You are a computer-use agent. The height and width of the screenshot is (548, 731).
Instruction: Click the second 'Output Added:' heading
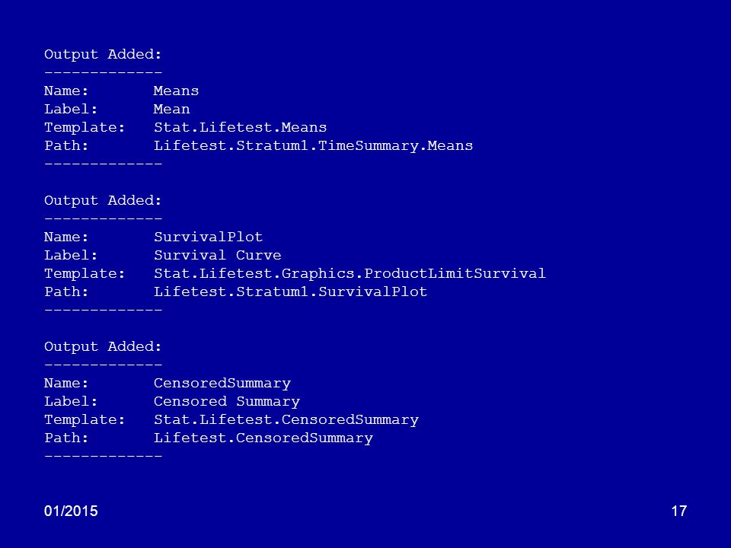coord(103,201)
